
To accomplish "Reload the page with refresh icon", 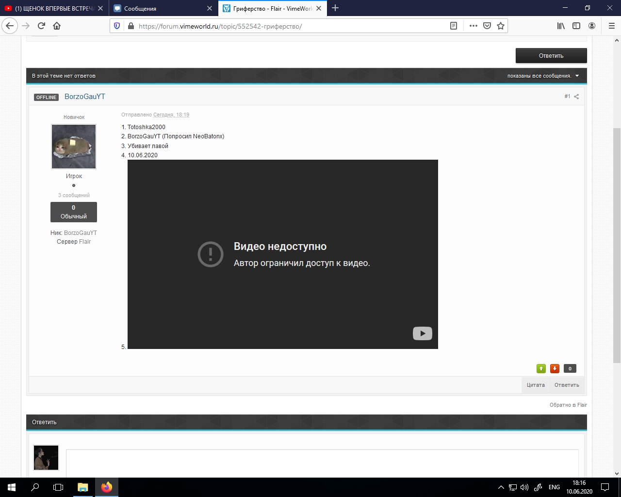I will click(41, 26).
